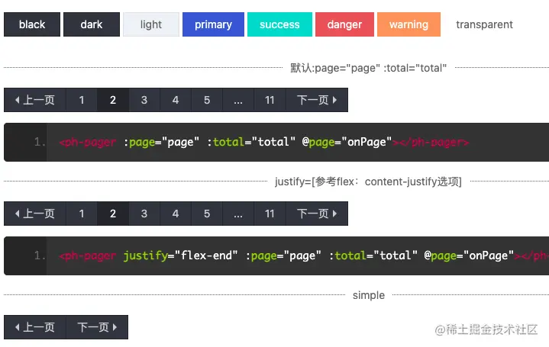This screenshot has height=347, width=549.
Task: Jump to page 5 in default pager
Action: [x=207, y=100]
